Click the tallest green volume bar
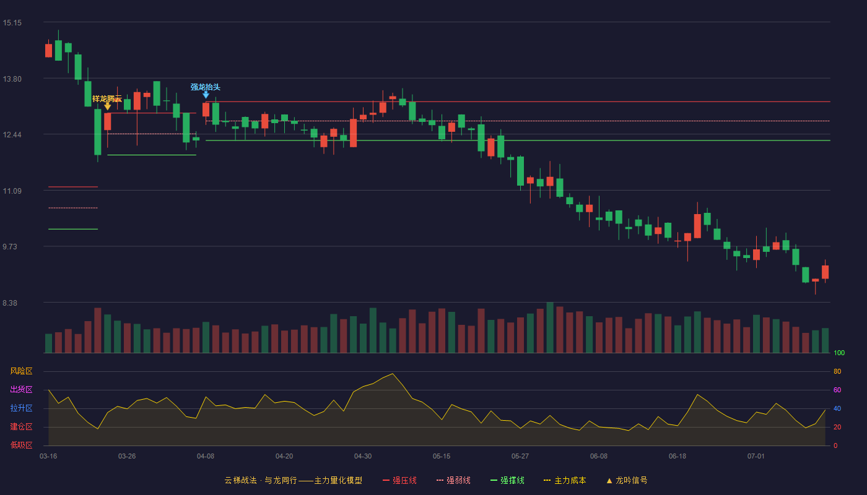This screenshot has width=867, height=495. [x=550, y=327]
